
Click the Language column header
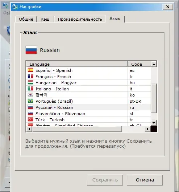(77, 64)
